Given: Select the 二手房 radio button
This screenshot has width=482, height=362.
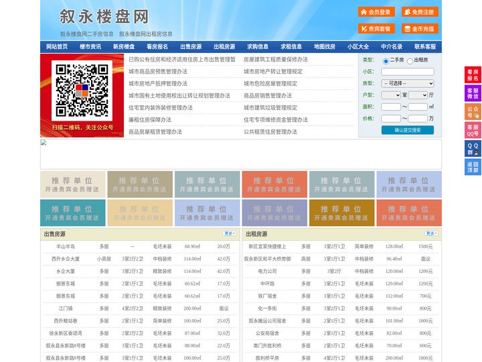Looking at the screenshot, I should coord(386,61).
